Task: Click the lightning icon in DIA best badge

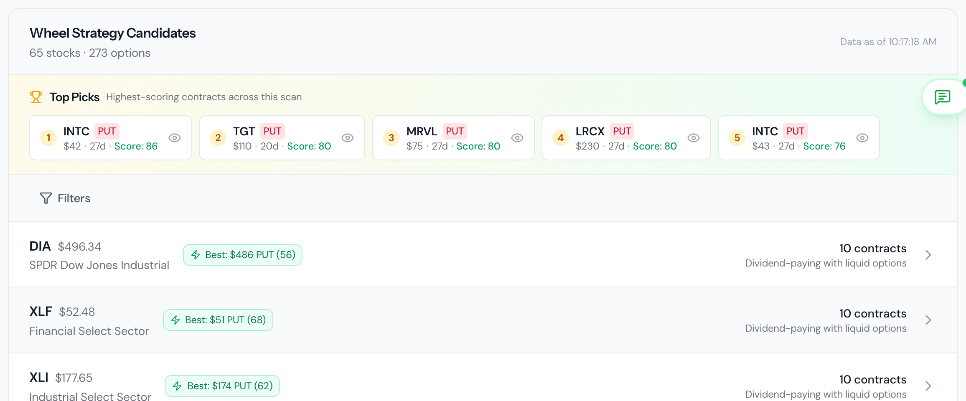Action: tap(196, 255)
